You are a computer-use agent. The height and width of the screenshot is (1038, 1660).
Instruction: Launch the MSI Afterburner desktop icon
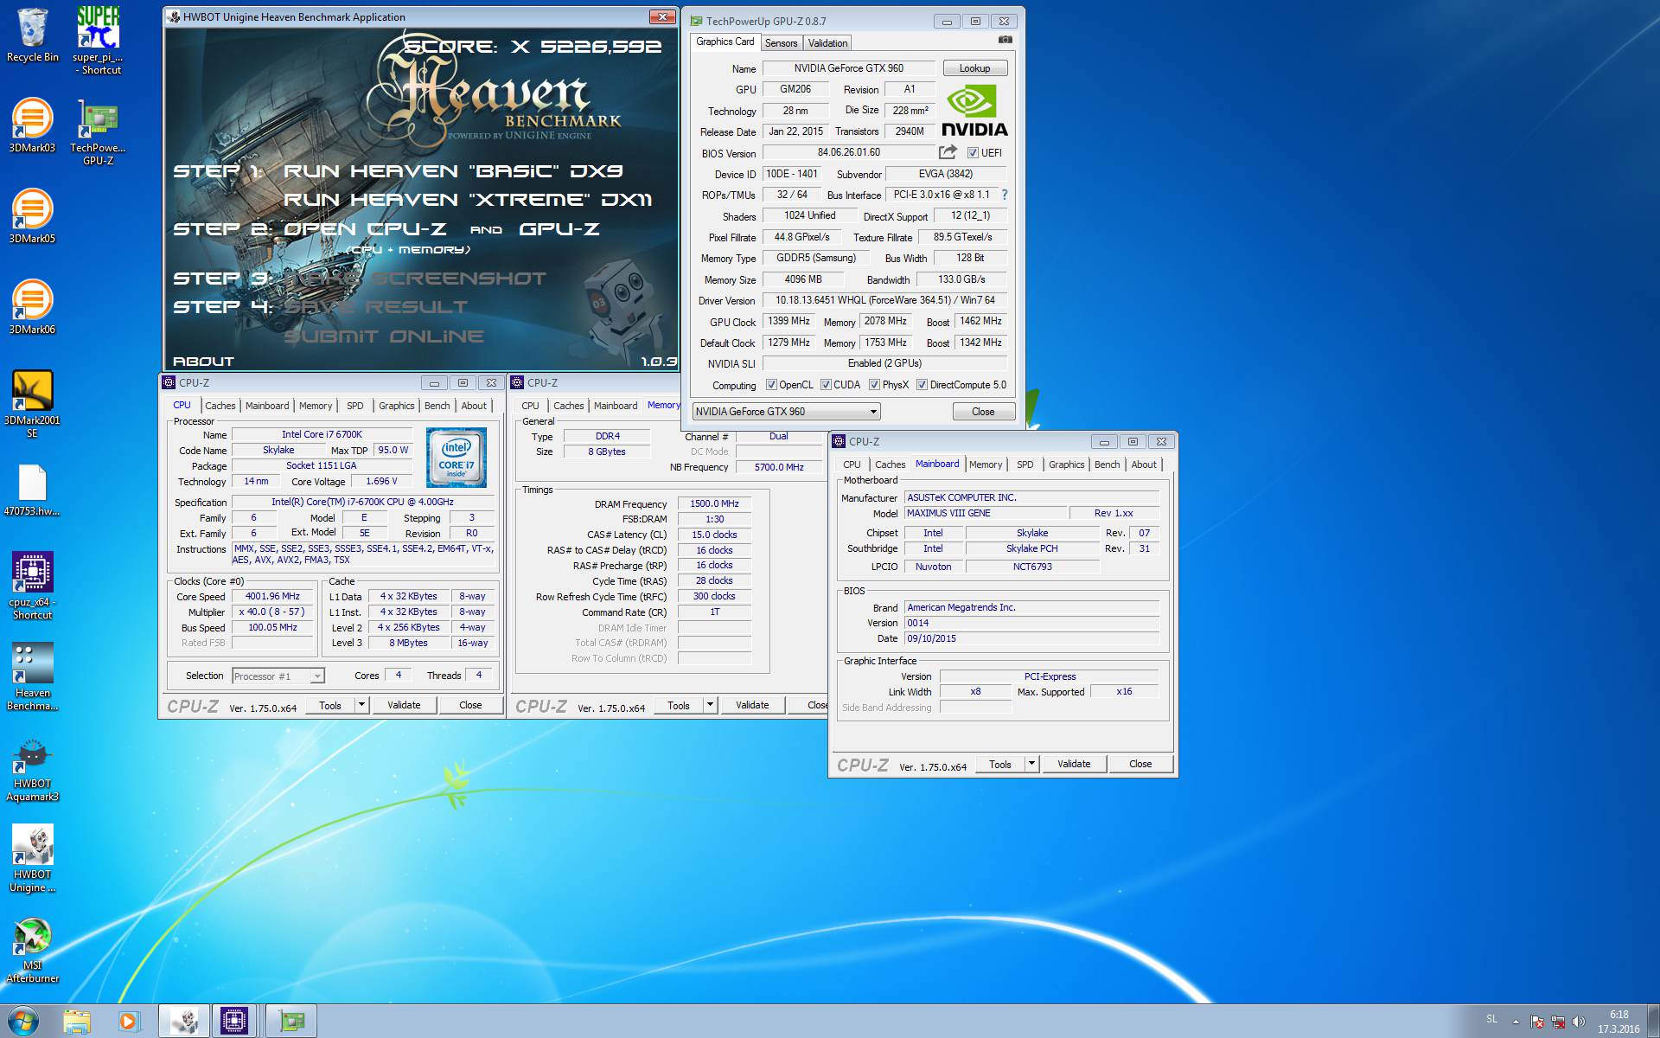[32, 948]
